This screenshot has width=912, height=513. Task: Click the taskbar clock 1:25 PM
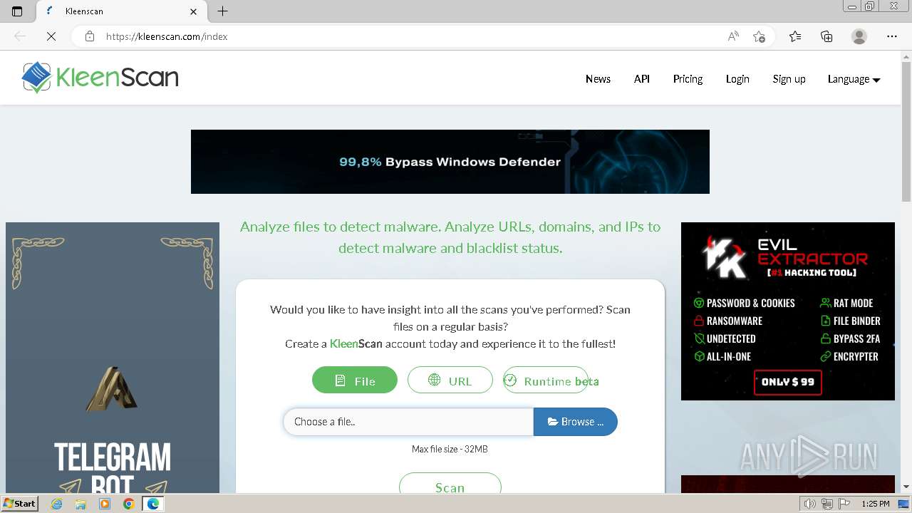point(876,504)
